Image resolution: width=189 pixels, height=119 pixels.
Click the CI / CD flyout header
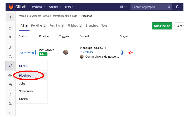(x=24, y=66)
